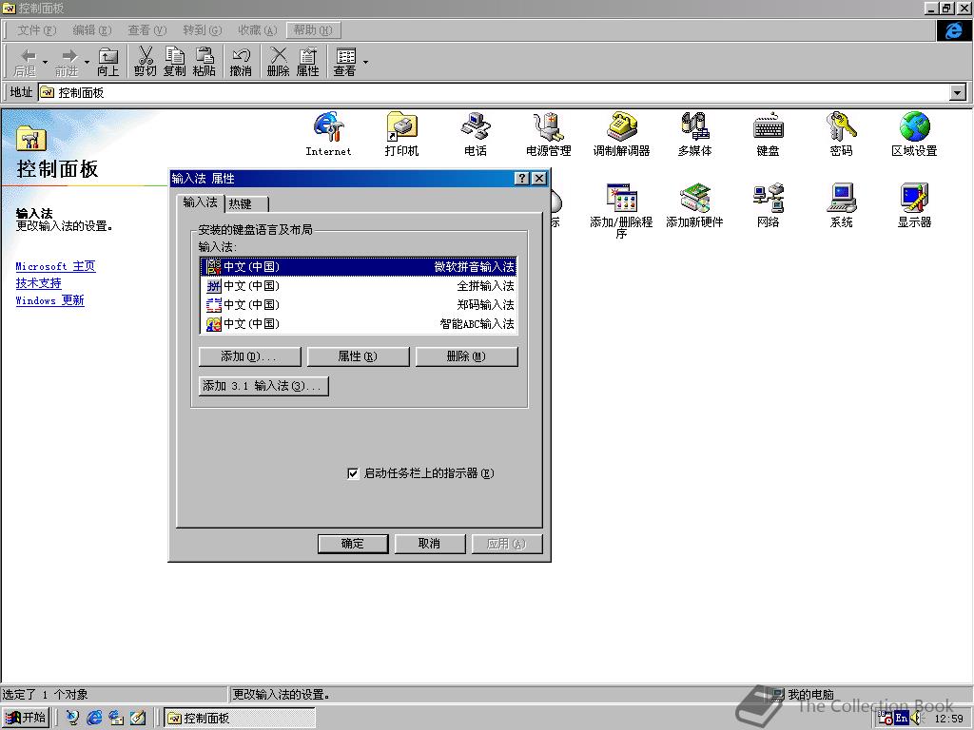Click the En language indicator in tray
Image resolution: width=974 pixels, height=730 pixels.
pyautogui.click(x=902, y=719)
